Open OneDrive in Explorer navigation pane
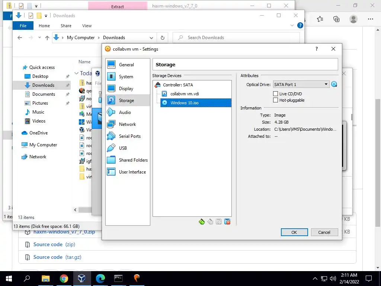The image size is (381, 286). pos(38,133)
